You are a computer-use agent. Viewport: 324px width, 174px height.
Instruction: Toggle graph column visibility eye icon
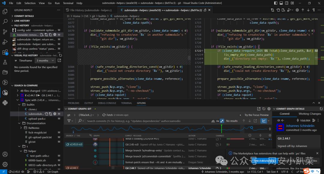point(91,136)
